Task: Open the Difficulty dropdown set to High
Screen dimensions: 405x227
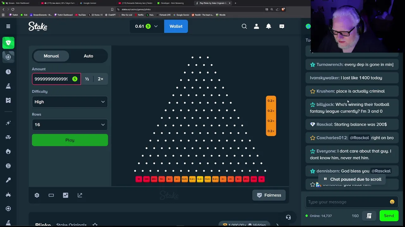Action: 70,102
